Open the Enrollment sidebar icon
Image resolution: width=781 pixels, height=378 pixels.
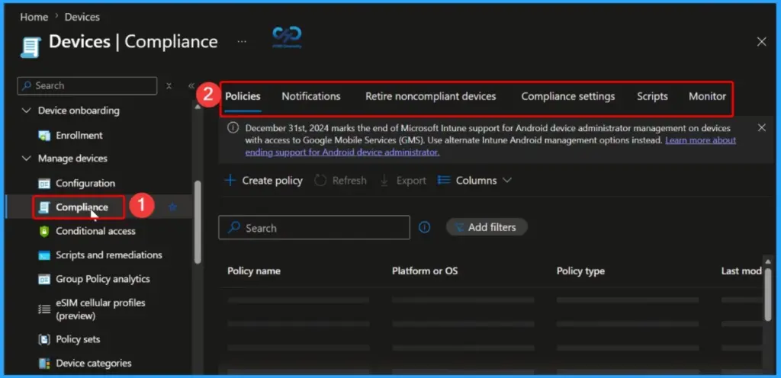click(x=44, y=136)
